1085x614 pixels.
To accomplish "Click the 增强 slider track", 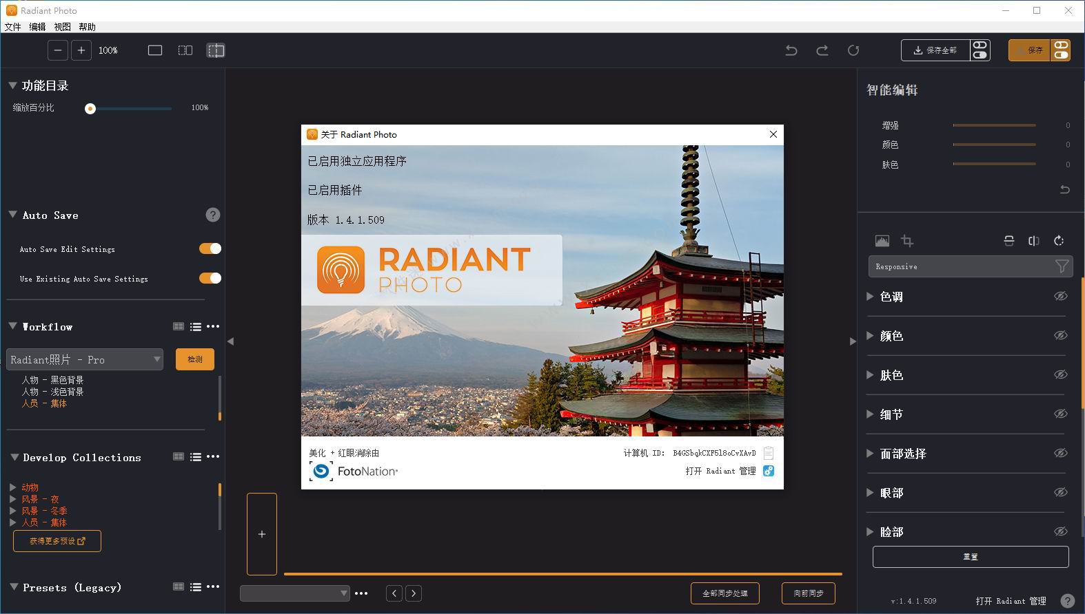I will 994,125.
